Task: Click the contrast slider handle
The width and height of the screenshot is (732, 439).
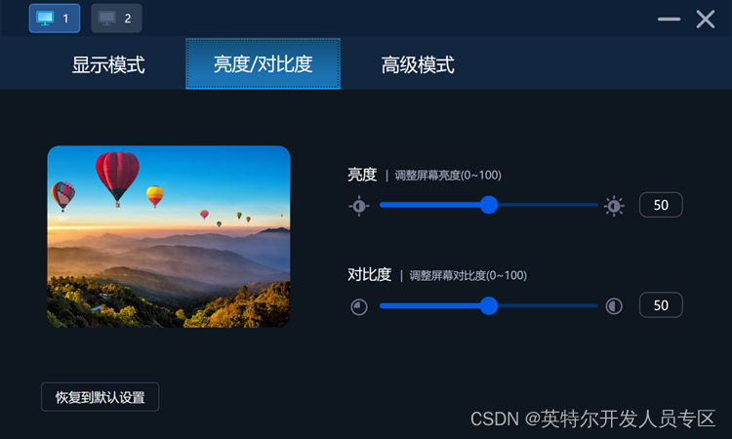Action: pyautogui.click(x=489, y=306)
